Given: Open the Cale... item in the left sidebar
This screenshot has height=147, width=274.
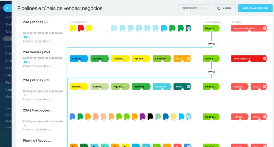Looking at the screenshot, I should (x=8, y=75).
